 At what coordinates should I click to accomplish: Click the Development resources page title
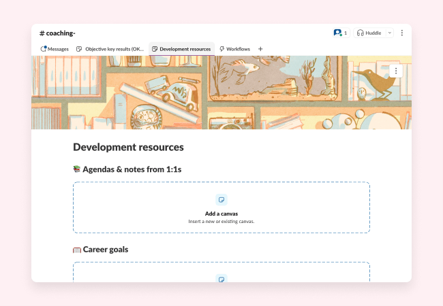click(128, 147)
